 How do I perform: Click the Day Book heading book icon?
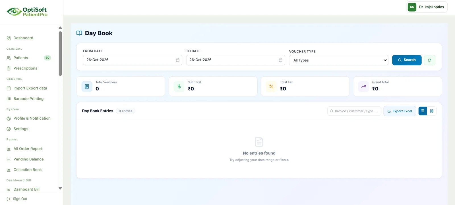[x=79, y=33]
